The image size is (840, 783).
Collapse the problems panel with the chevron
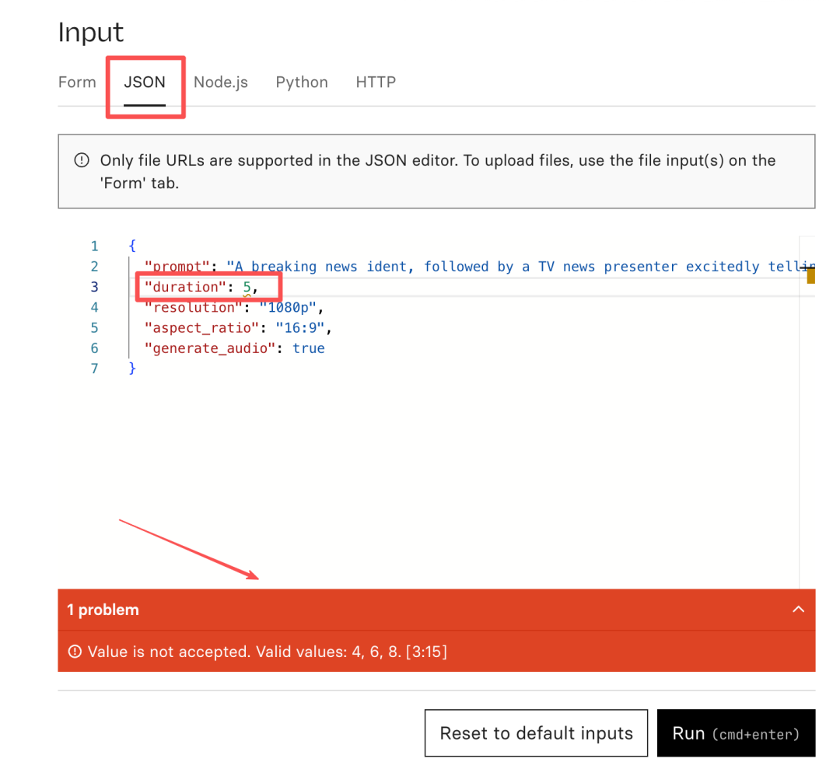(798, 610)
